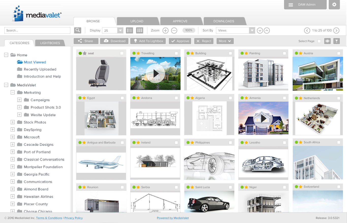Play the Travelling video
The width and height of the screenshot is (347, 223).
(155, 73)
